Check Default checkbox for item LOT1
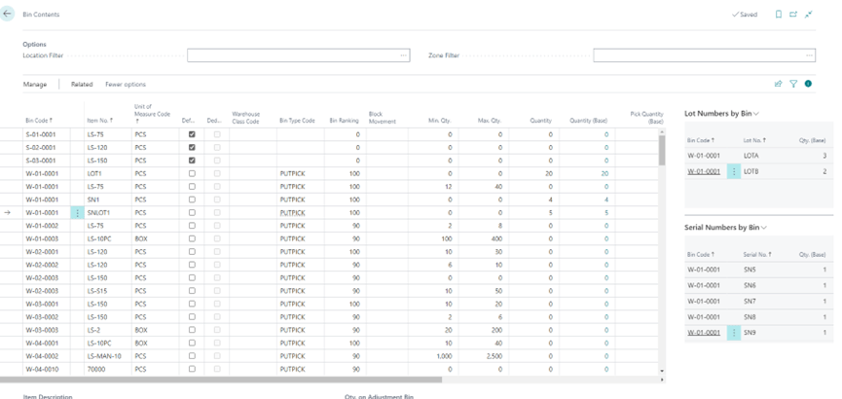The width and height of the screenshot is (842, 399). click(192, 173)
